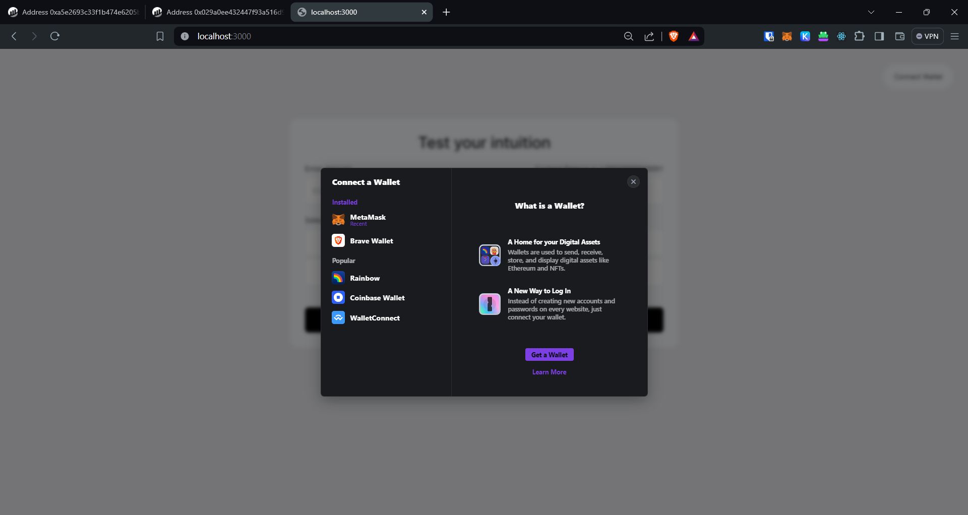Open the tab search dropdown chevron

(871, 12)
